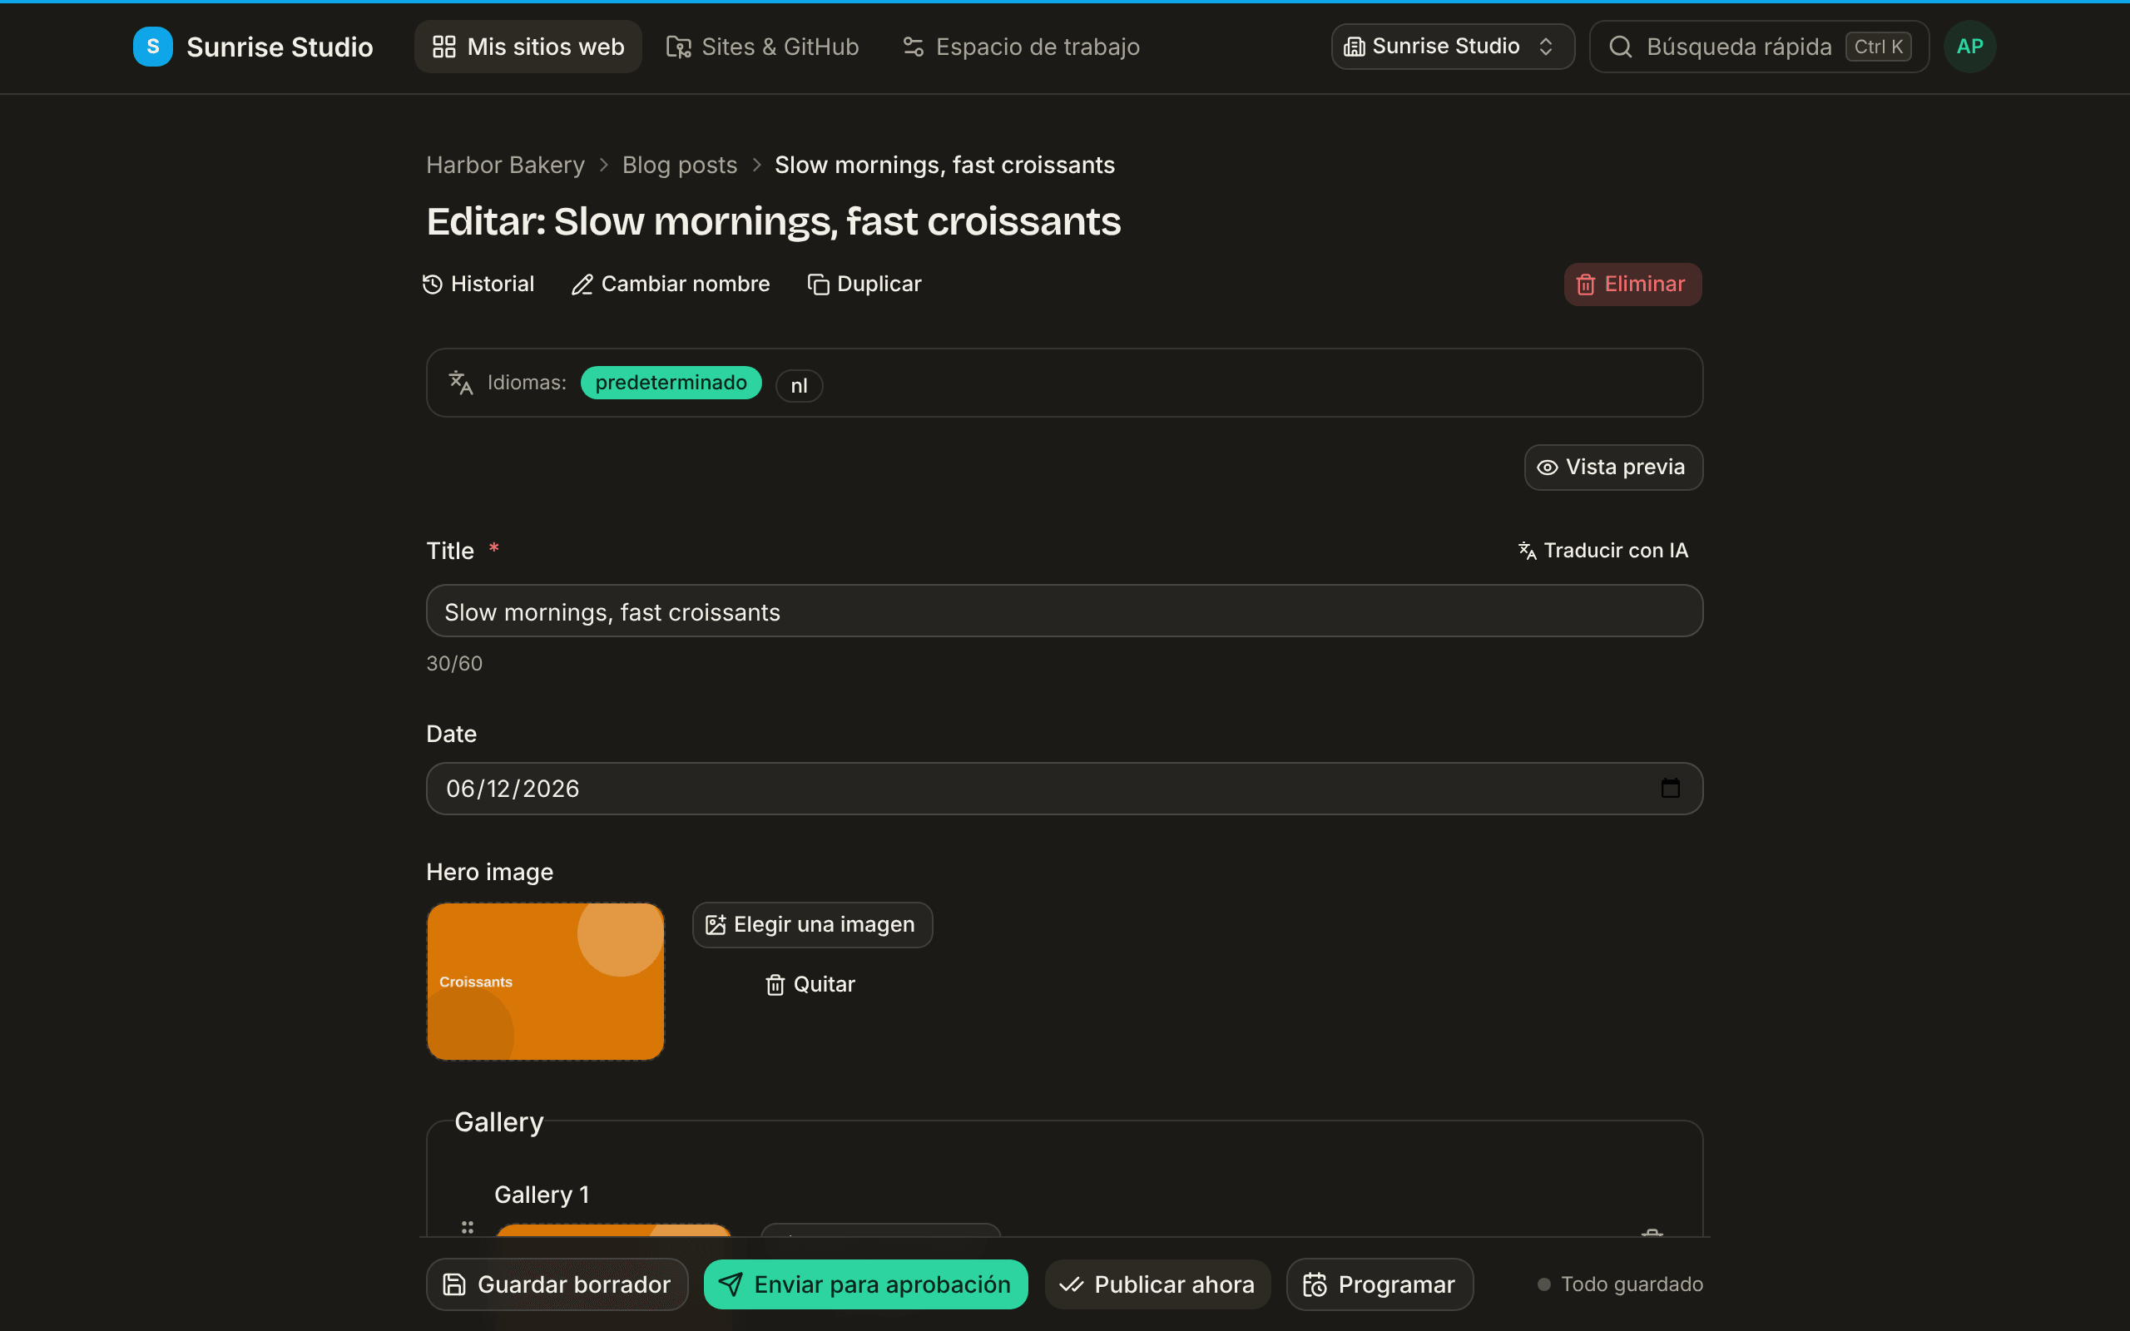
Task: Go to Harbor Bakery breadcrumb
Action: point(505,165)
